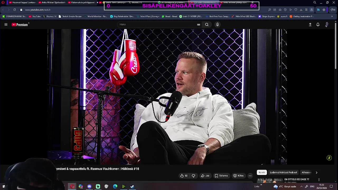Open the Easy Setup lines icon
This screenshot has height=190, width=338.
click(x=306, y=10)
